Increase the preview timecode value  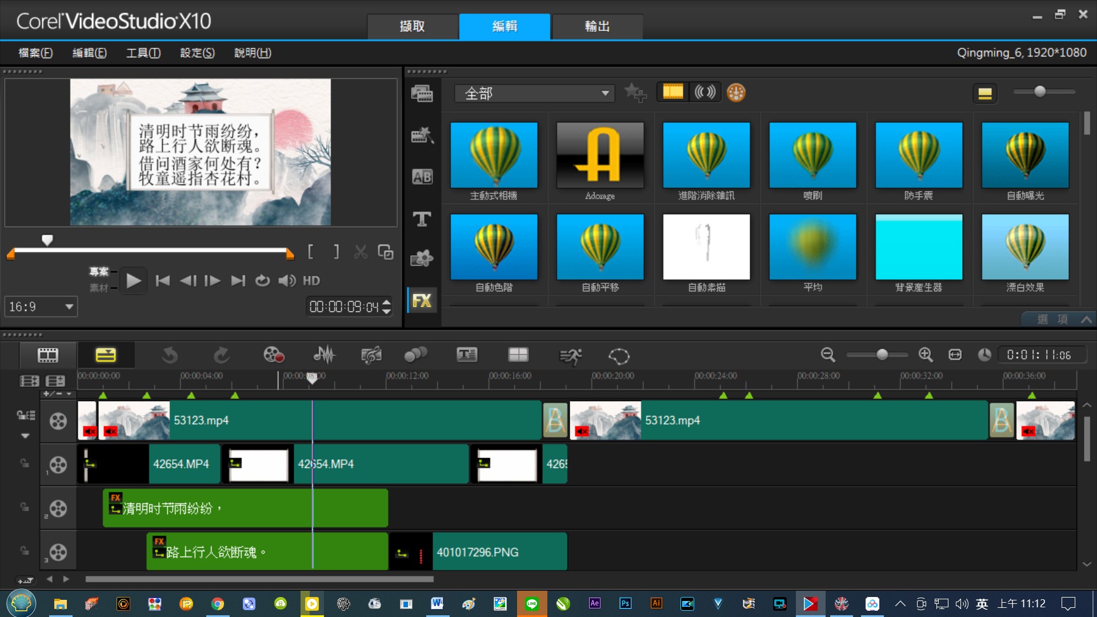coord(387,302)
